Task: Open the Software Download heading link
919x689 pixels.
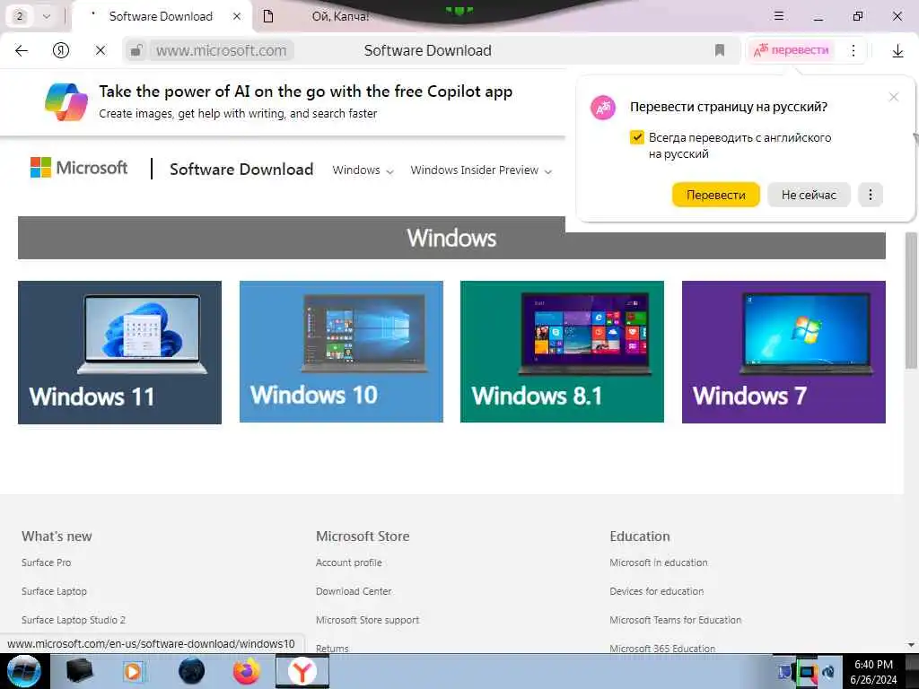Action: pos(241,170)
